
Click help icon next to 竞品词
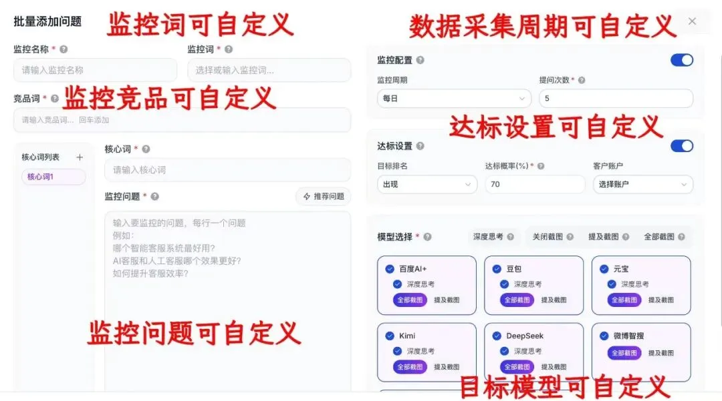coord(55,98)
